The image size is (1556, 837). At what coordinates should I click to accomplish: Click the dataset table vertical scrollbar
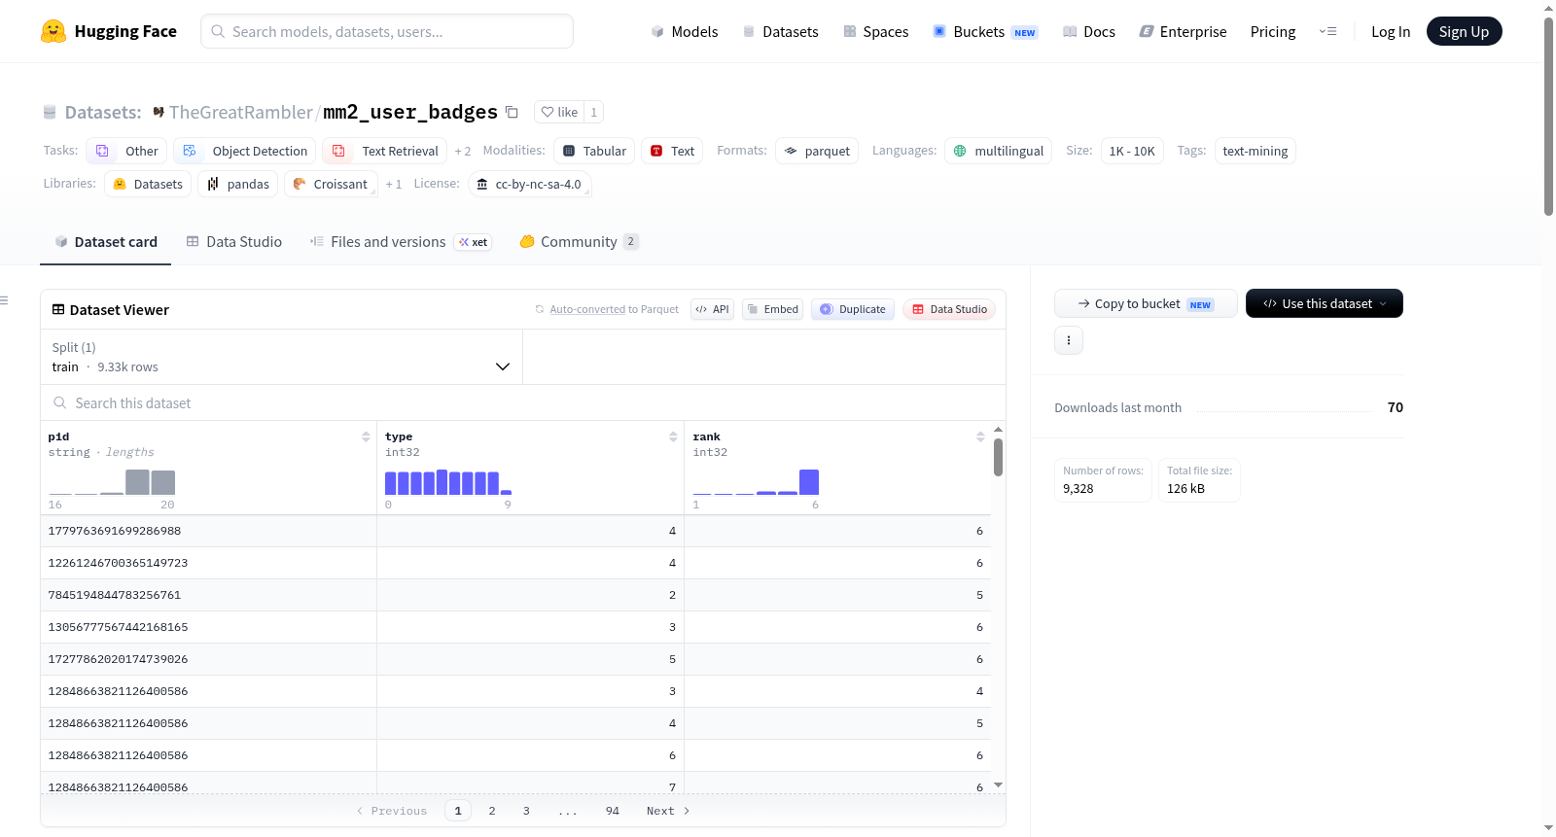(998, 457)
